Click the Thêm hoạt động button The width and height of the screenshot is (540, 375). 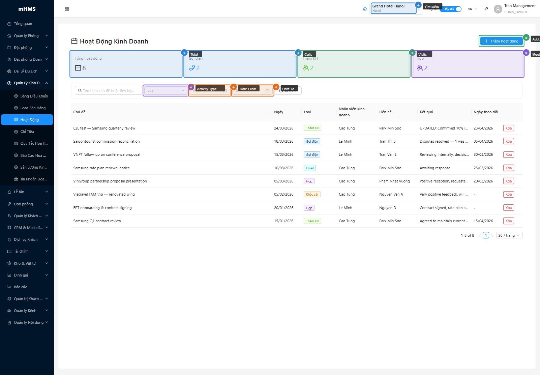(x=501, y=41)
